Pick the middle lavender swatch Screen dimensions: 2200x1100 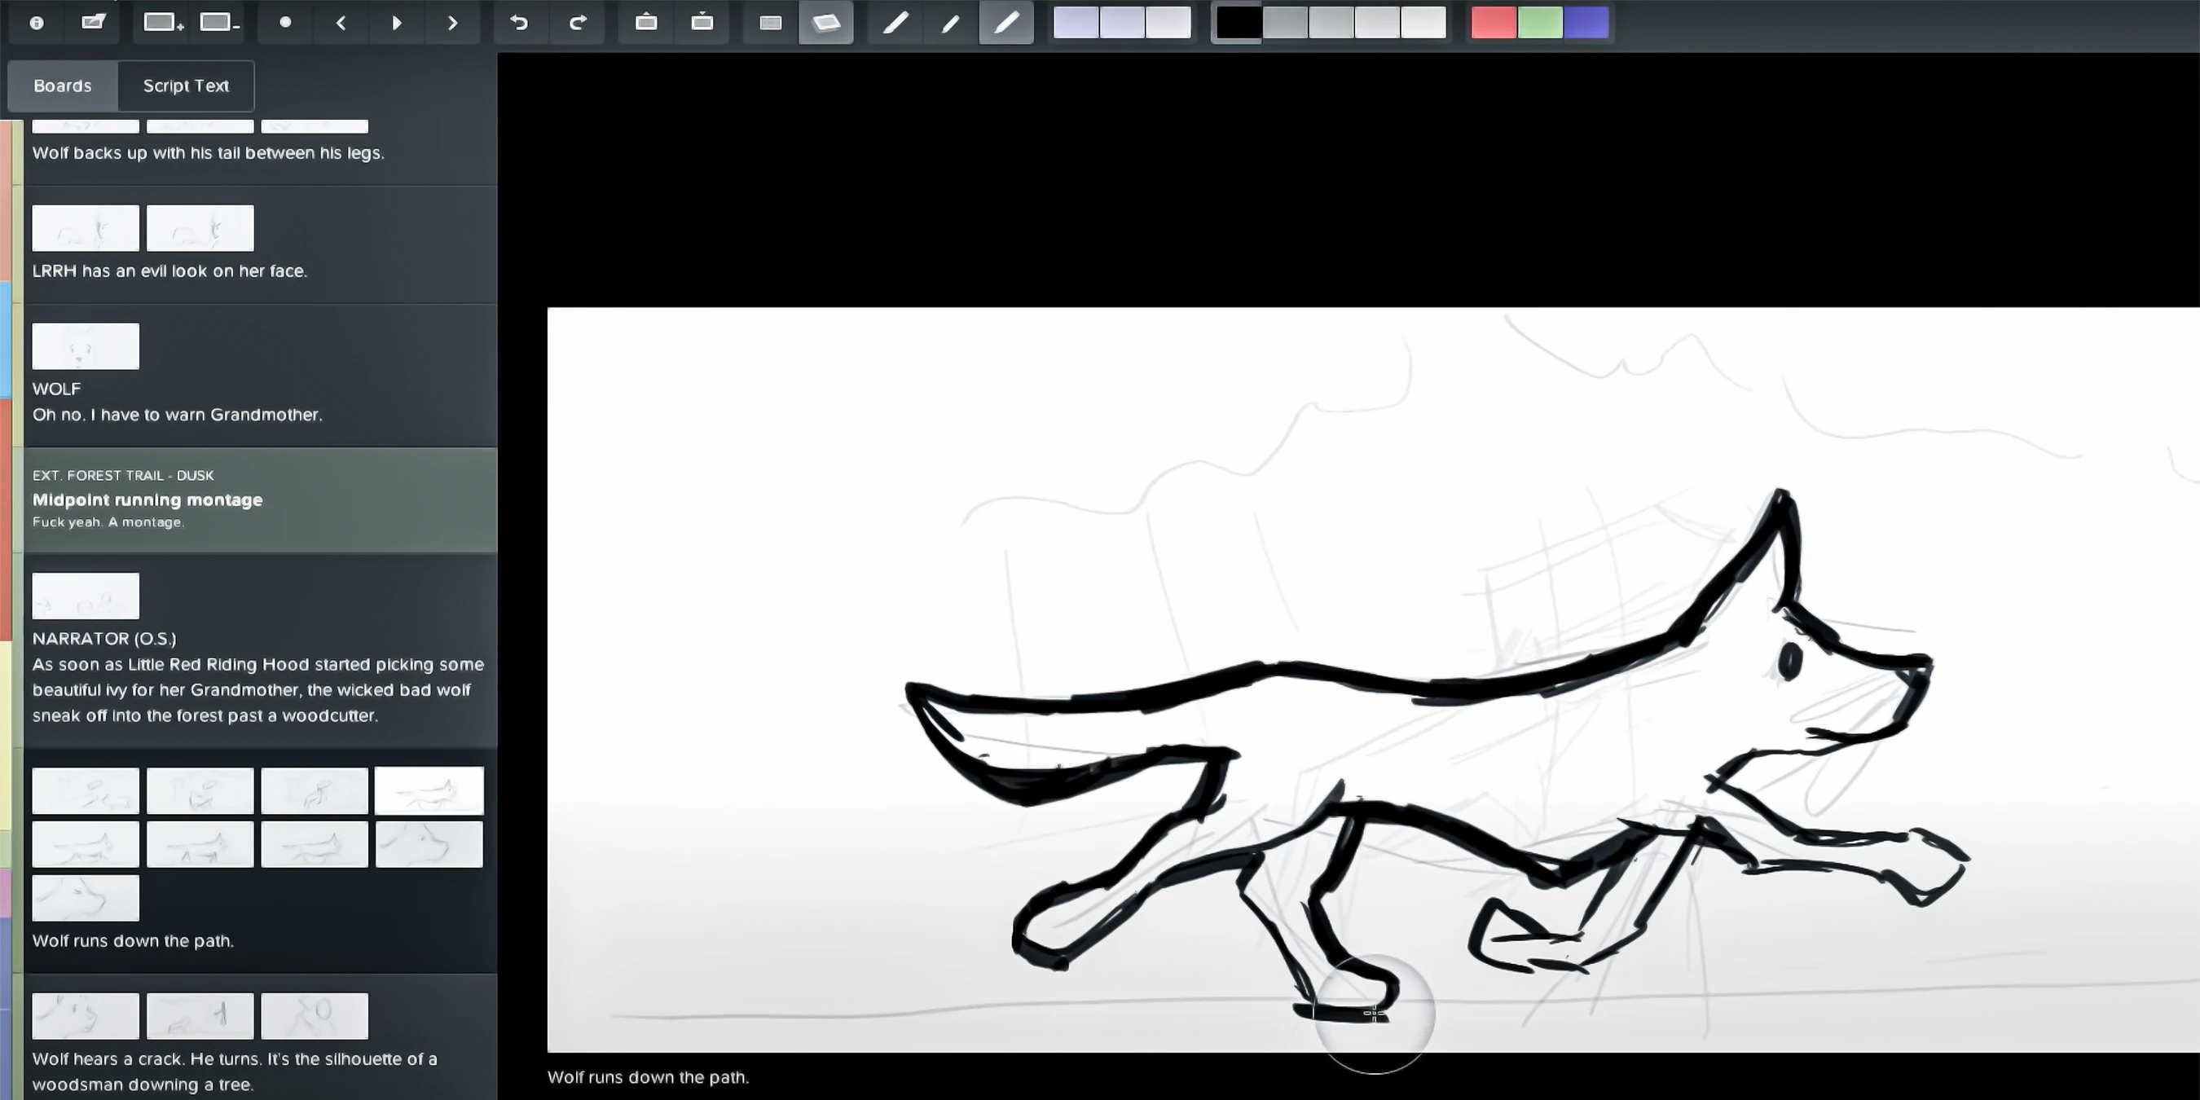pos(1122,23)
